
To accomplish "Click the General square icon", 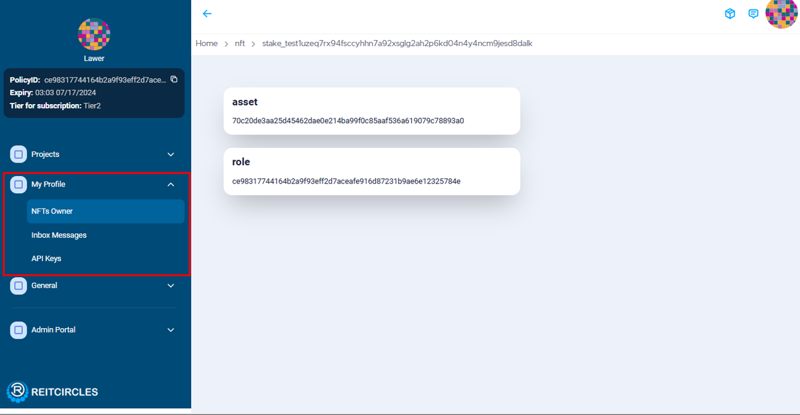I will pyautogui.click(x=18, y=286).
